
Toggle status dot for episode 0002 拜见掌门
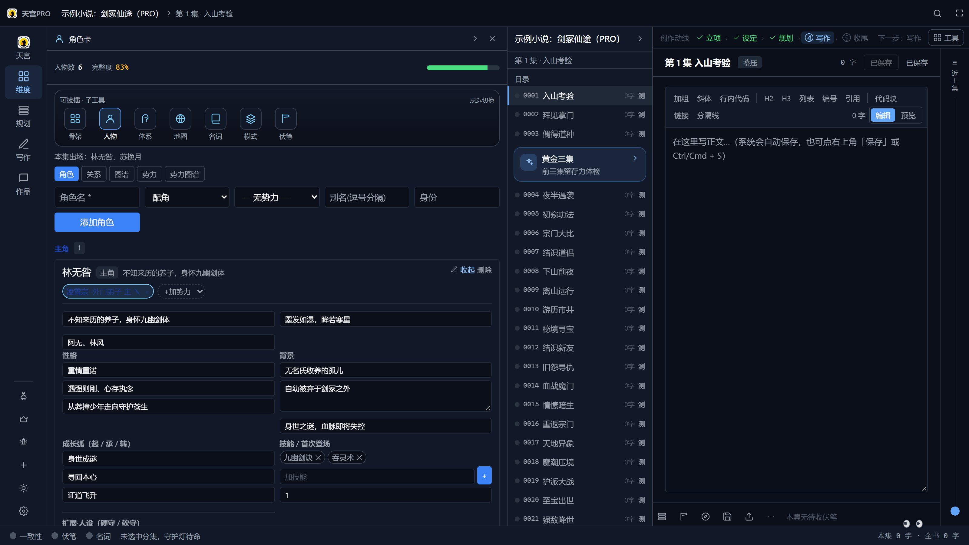coord(517,114)
